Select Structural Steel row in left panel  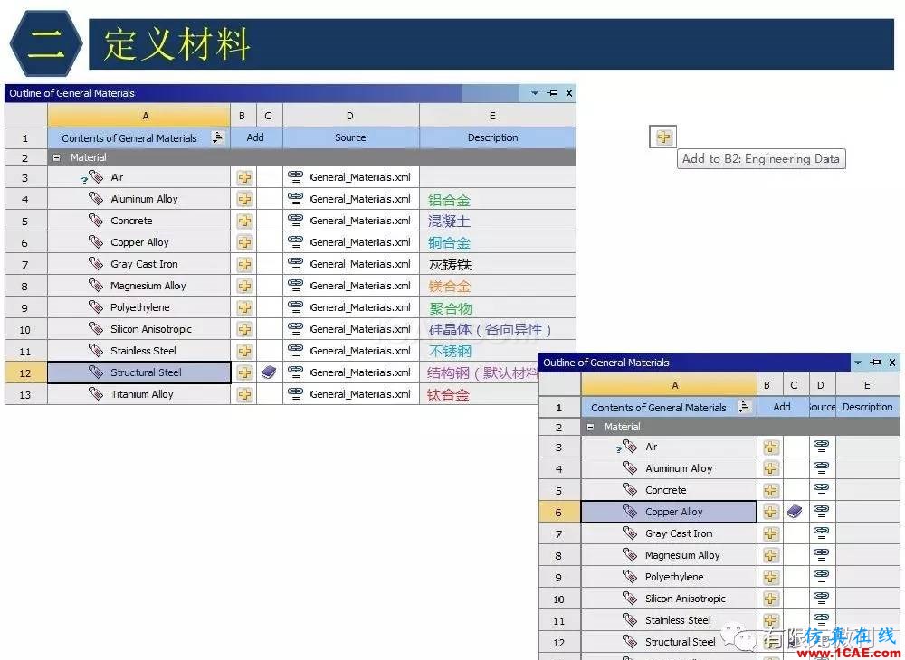[139, 372]
